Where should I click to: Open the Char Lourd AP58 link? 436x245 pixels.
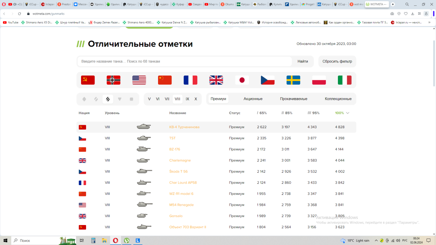tap(183, 183)
